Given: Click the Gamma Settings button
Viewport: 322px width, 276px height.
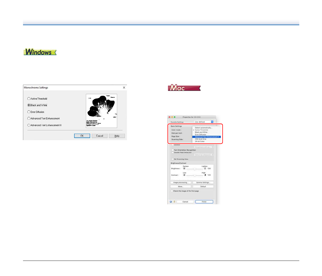Looking at the screenshot, I should 203,183.
